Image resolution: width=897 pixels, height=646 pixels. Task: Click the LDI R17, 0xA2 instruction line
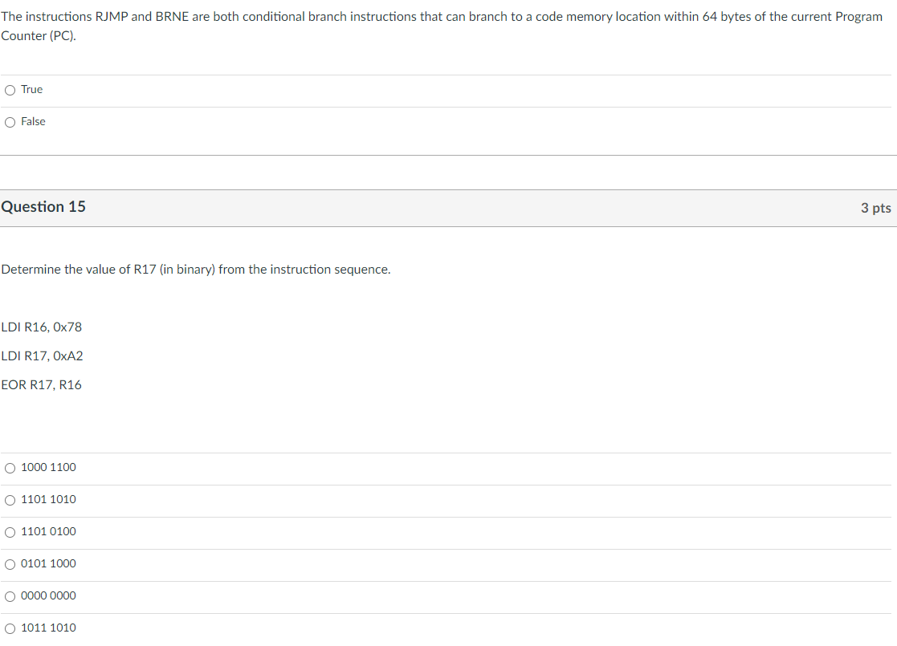pos(43,356)
